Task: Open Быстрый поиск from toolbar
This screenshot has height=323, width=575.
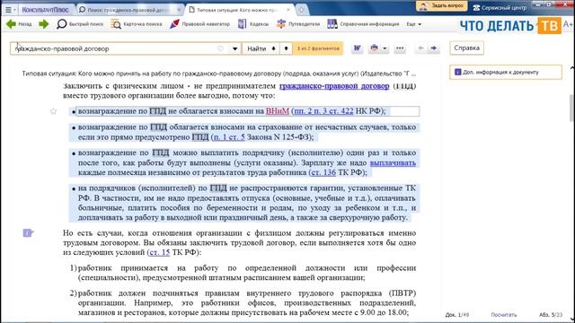Action: pos(80,24)
